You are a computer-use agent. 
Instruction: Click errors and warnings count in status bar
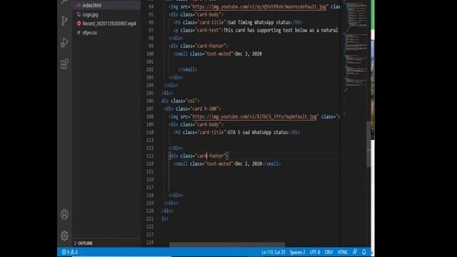70,252
